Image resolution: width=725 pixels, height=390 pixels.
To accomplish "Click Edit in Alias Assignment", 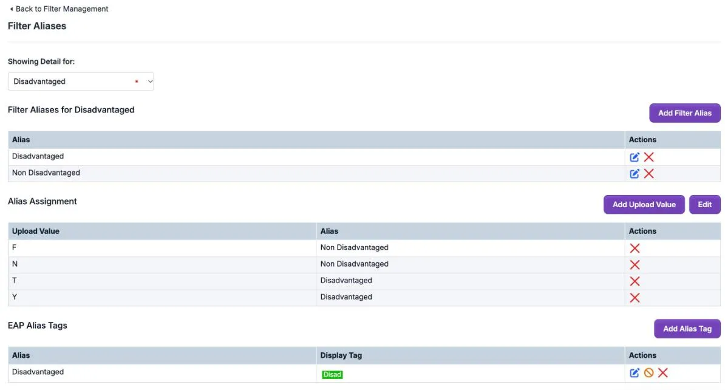I will click(x=704, y=205).
